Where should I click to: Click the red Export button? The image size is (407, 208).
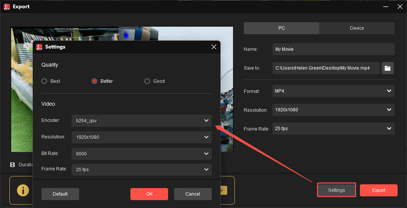379,190
